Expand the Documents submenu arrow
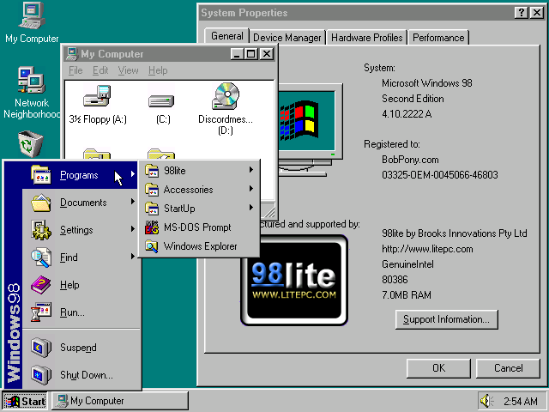 coord(133,202)
